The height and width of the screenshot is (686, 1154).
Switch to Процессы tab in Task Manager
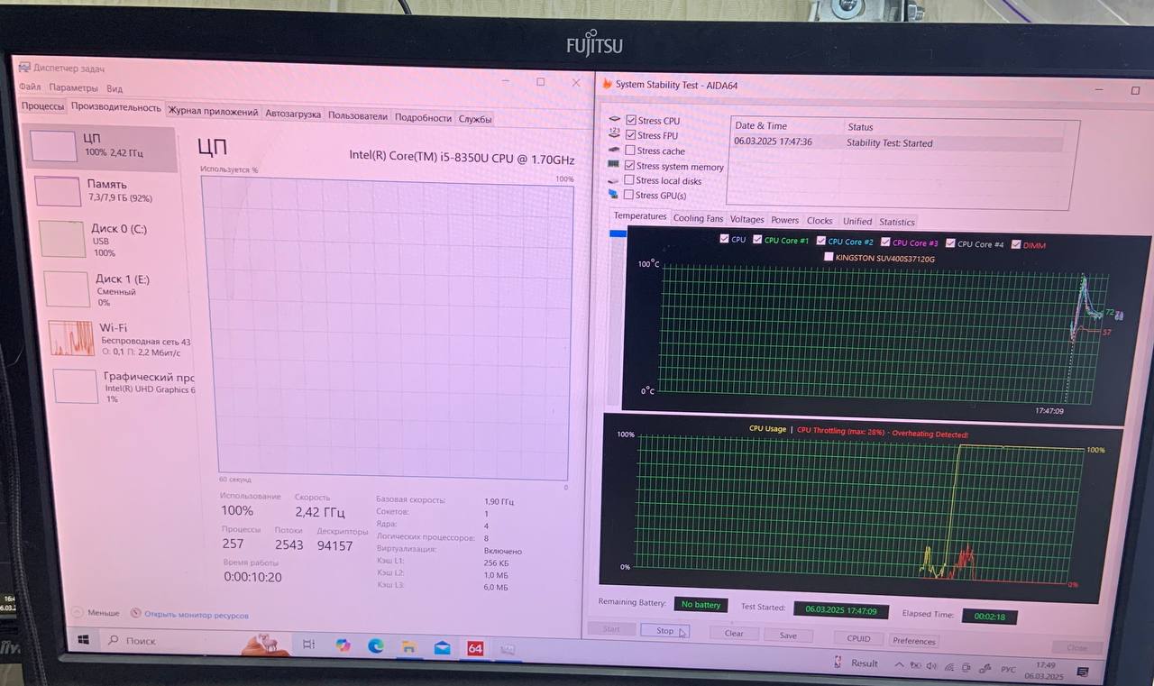point(43,106)
